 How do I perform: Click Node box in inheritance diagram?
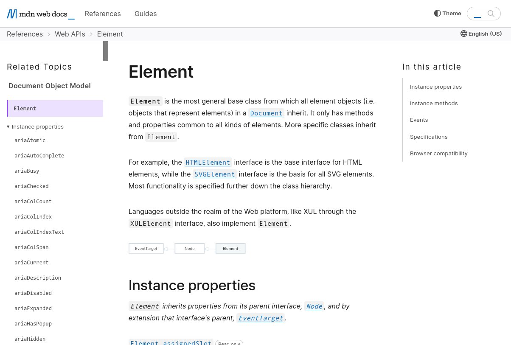click(190, 249)
